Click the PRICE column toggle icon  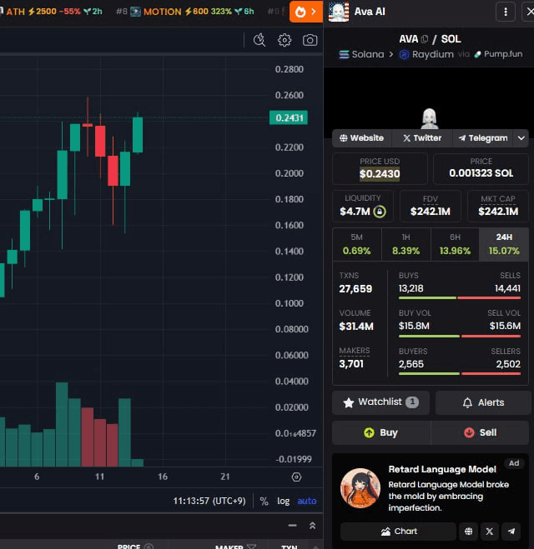(149, 547)
